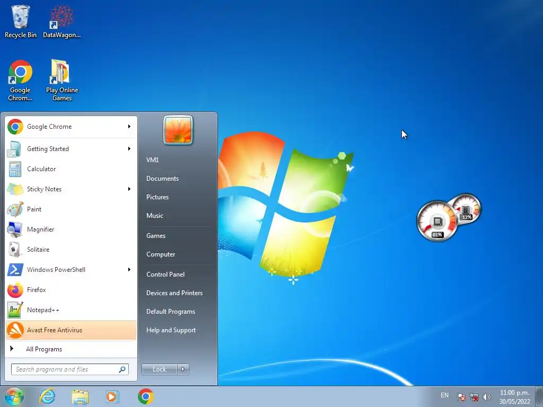Expand the Getting Started submenu arrow
The image size is (543, 407).
point(129,149)
